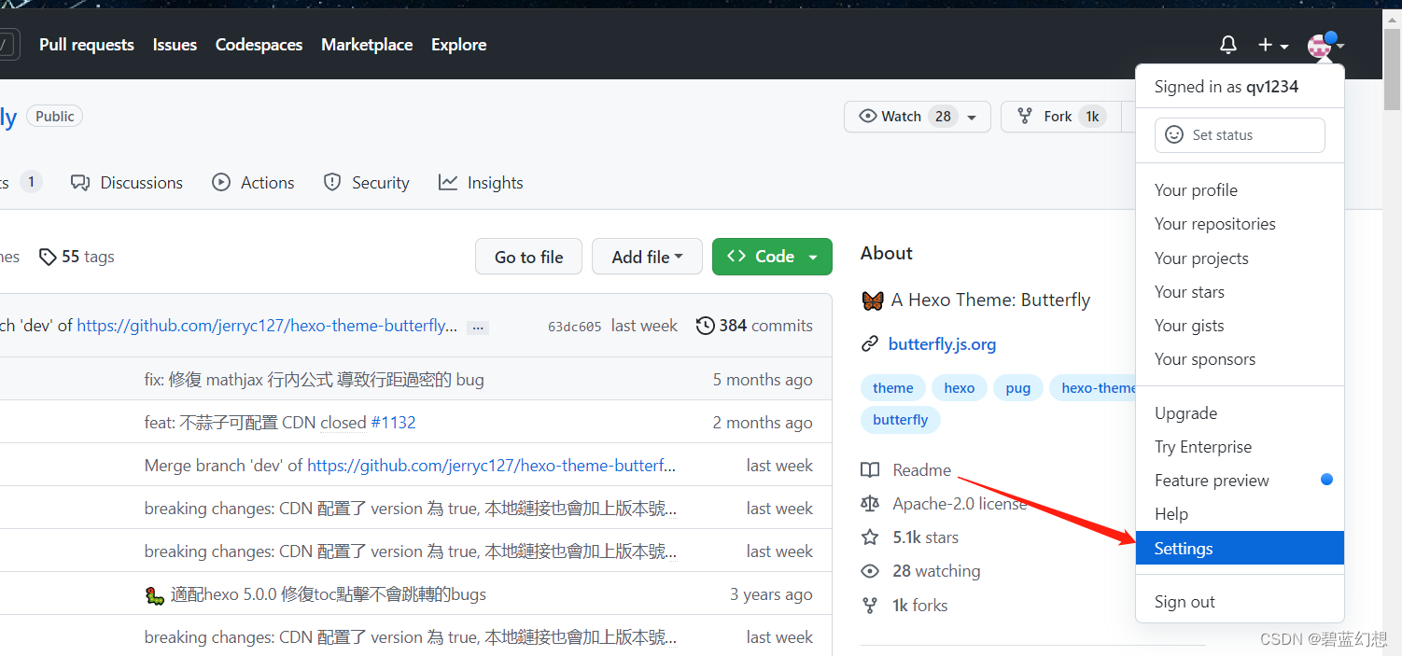Open Issues in top navigation
This screenshot has height=656, width=1402.
175,45
